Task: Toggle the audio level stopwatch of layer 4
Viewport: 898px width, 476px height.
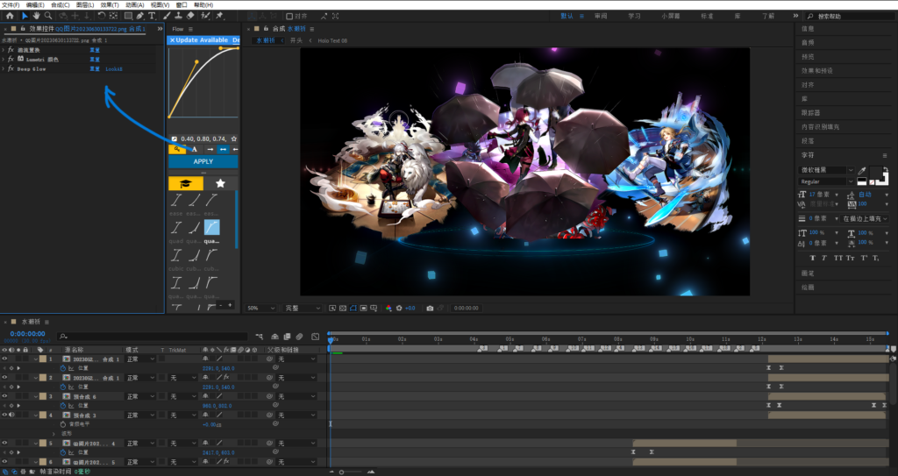Action: [x=63, y=424]
